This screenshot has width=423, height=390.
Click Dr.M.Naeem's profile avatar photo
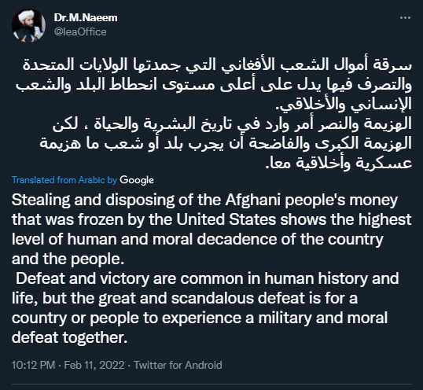28,26
